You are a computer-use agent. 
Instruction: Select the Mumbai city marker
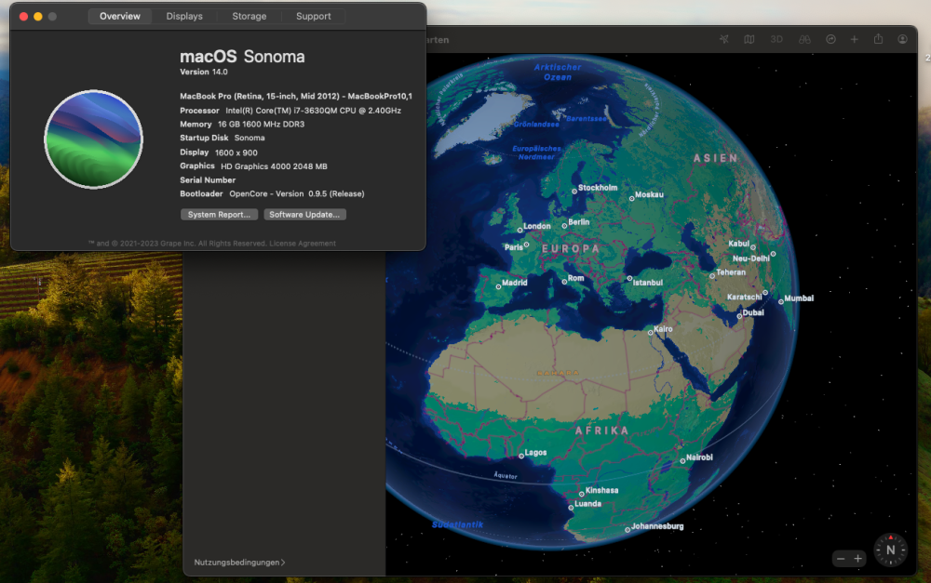click(781, 302)
